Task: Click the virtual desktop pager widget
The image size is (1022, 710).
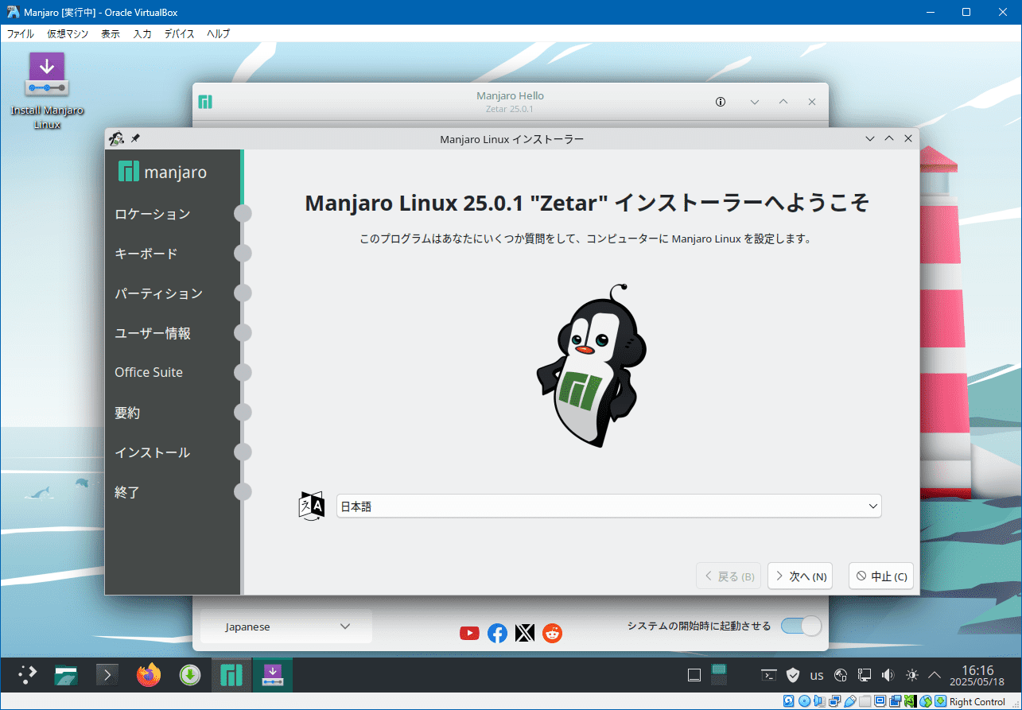Action: tap(720, 676)
